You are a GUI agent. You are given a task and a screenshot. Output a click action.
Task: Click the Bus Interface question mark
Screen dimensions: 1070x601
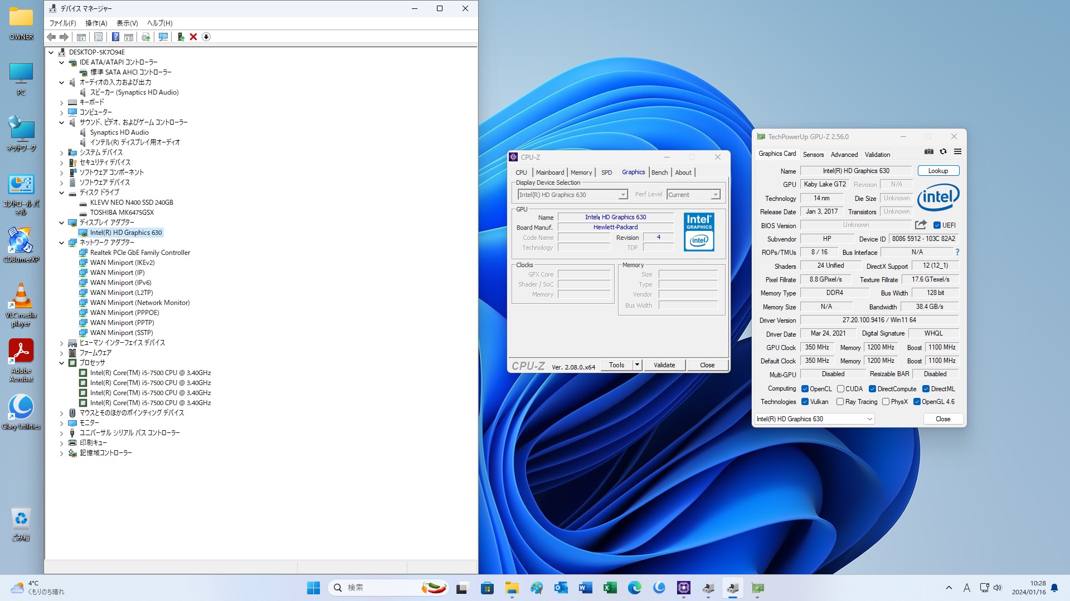(957, 252)
